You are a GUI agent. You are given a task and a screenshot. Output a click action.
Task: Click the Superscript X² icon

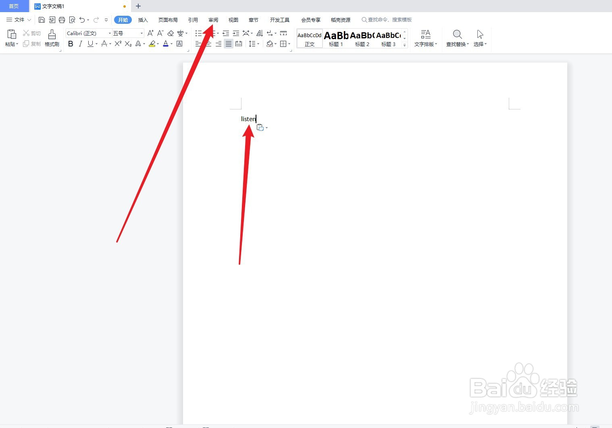click(x=118, y=44)
